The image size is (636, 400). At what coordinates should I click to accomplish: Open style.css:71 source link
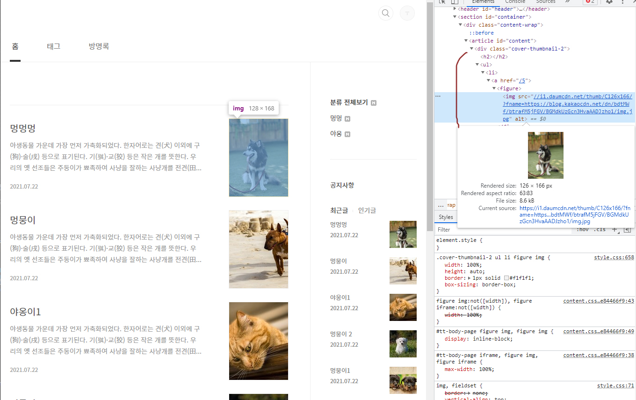tap(615, 385)
